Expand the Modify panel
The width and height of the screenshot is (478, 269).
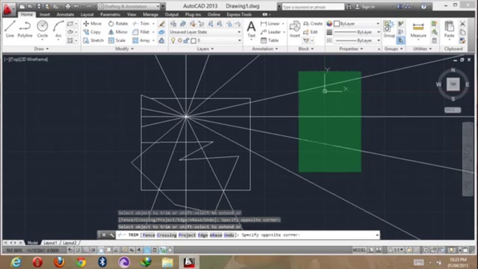point(125,49)
